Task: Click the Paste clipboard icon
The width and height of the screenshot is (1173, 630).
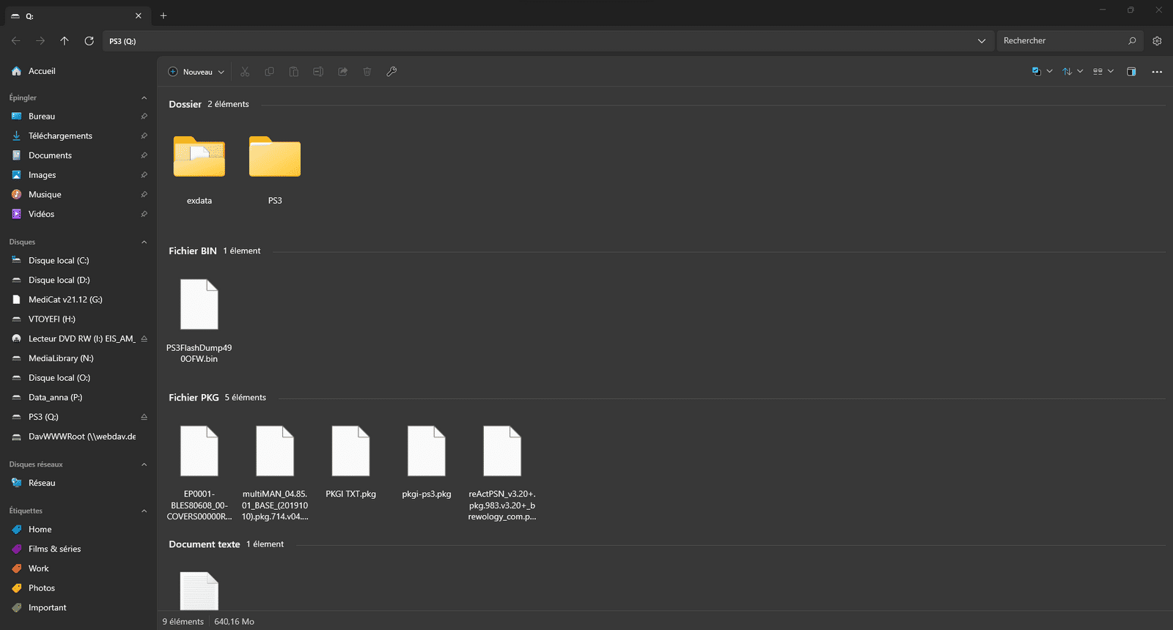Action: click(293, 72)
